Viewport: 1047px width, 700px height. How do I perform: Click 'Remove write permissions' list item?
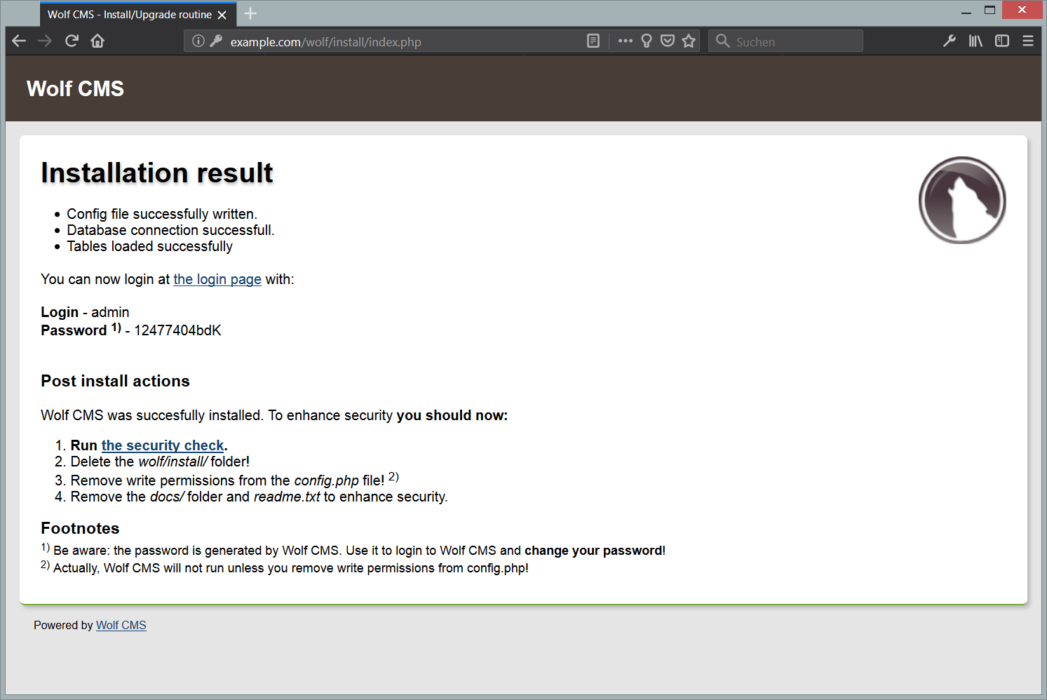coord(234,479)
